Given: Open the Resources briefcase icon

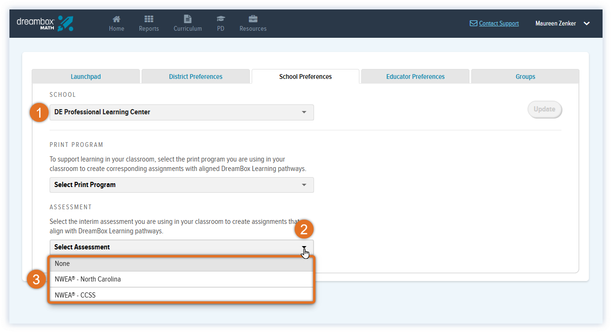Looking at the screenshot, I should (253, 19).
